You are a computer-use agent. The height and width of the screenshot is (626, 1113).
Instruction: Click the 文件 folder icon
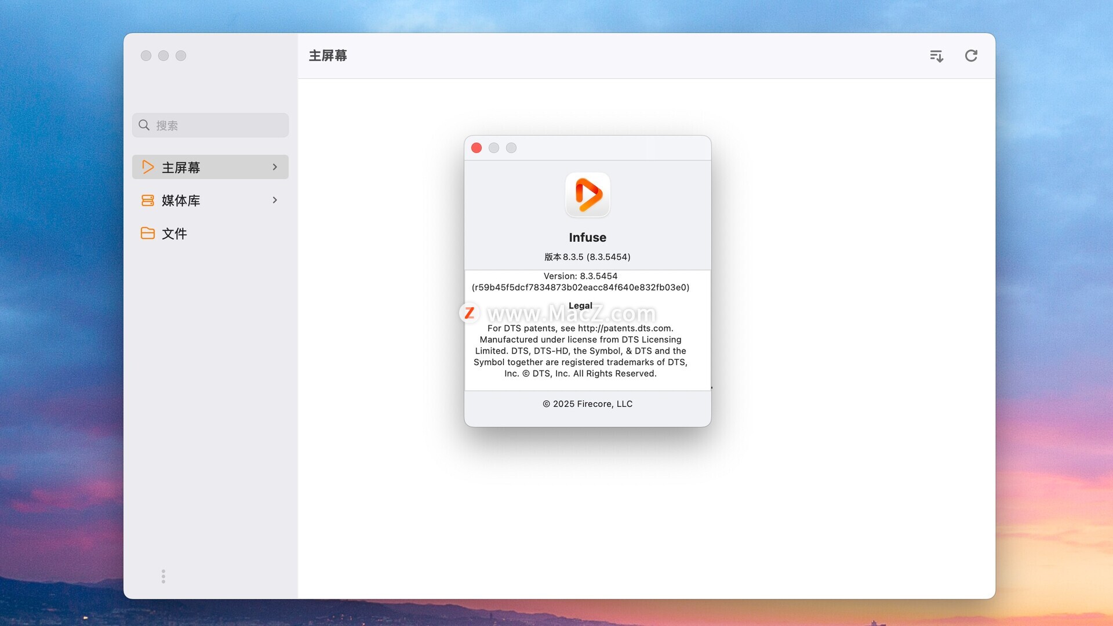click(148, 233)
